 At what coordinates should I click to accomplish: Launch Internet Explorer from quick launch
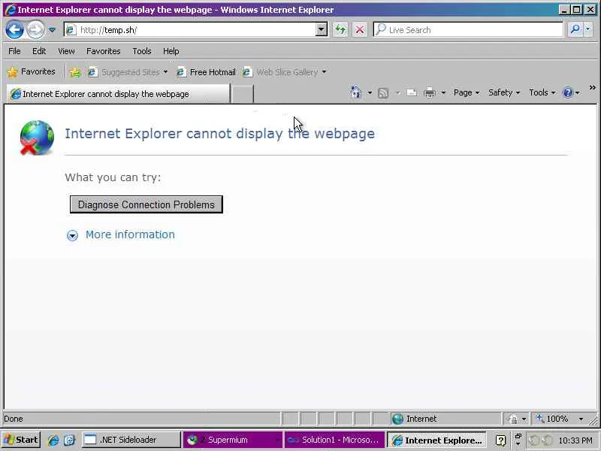coord(53,440)
